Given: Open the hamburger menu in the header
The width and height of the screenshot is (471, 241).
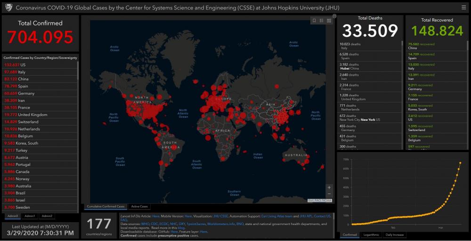Looking at the screenshot, I should (x=464, y=8).
